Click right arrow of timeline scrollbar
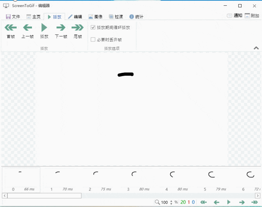 [x=257, y=196]
